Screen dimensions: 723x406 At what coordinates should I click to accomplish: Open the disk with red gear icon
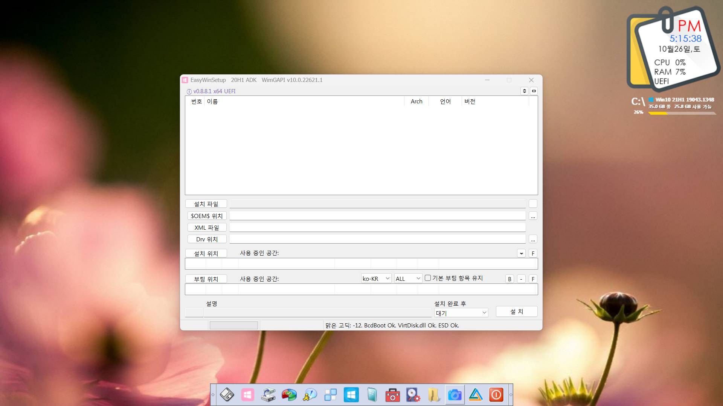tap(413, 395)
